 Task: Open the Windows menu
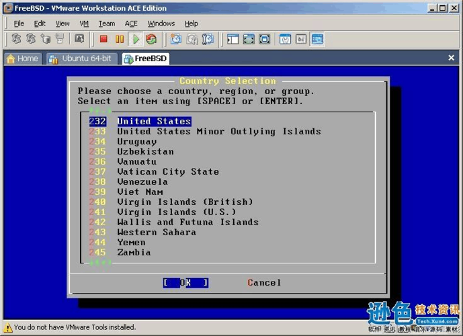click(x=161, y=24)
